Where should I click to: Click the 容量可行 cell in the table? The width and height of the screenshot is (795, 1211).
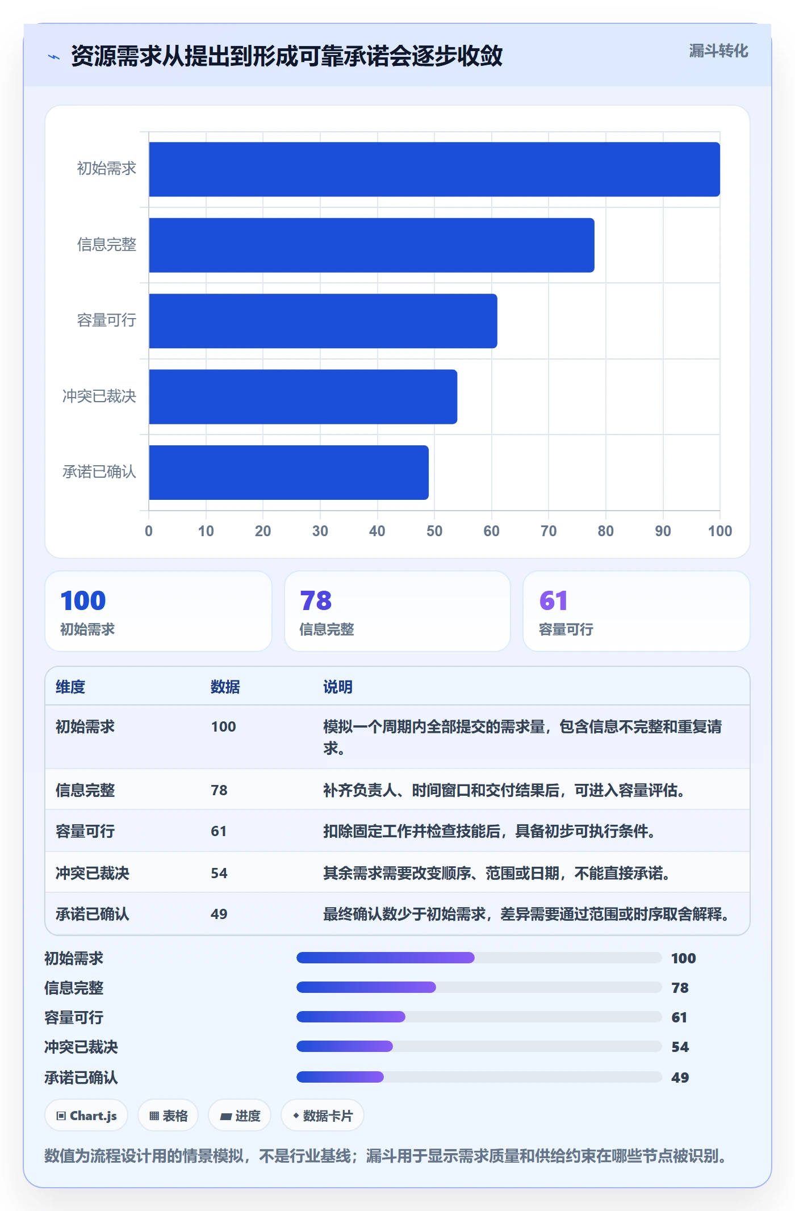click(85, 831)
